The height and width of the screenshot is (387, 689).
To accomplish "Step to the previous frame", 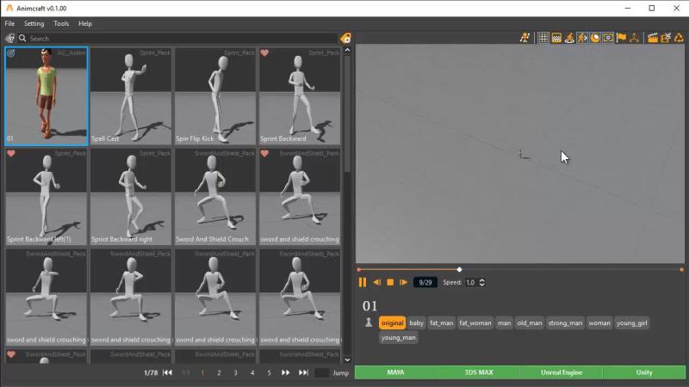I will (376, 282).
